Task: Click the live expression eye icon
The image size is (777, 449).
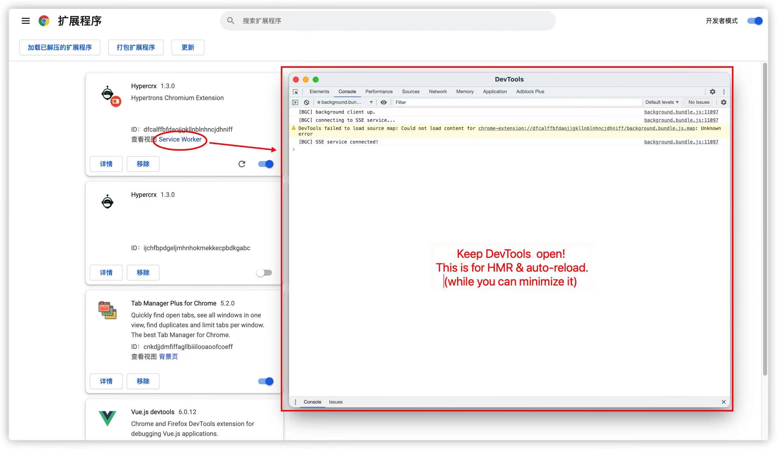Action: coord(384,102)
